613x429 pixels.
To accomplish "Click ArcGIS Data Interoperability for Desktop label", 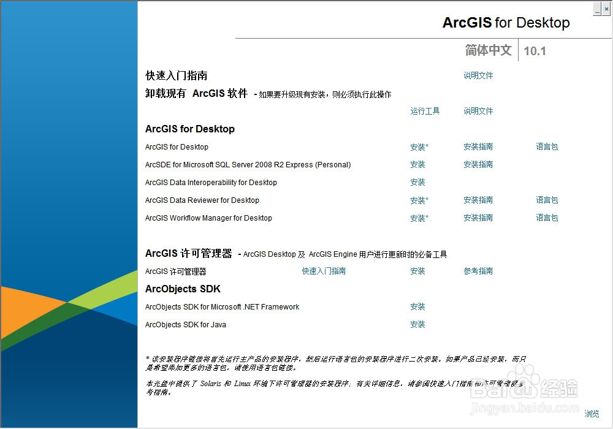I will tap(211, 183).
